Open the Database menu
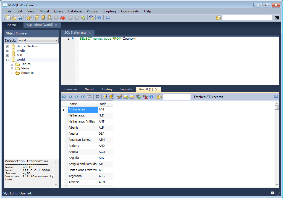The width and height of the screenshot is (283, 198). click(x=75, y=11)
